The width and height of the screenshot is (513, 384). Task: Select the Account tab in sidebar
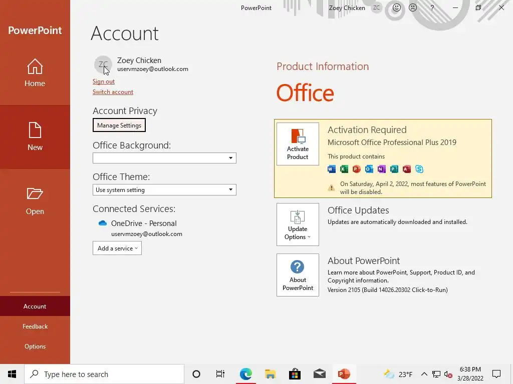tap(35, 306)
